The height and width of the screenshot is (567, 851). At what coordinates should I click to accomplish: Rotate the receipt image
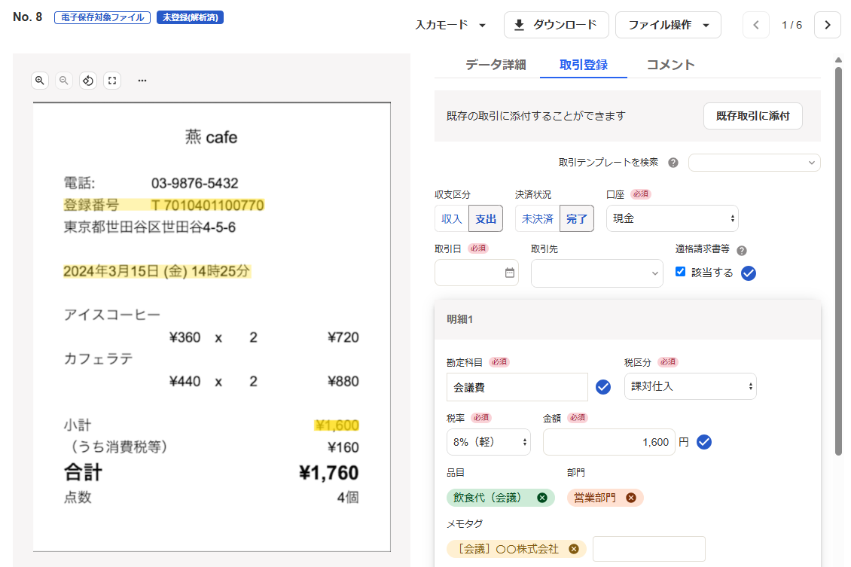(88, 81)
